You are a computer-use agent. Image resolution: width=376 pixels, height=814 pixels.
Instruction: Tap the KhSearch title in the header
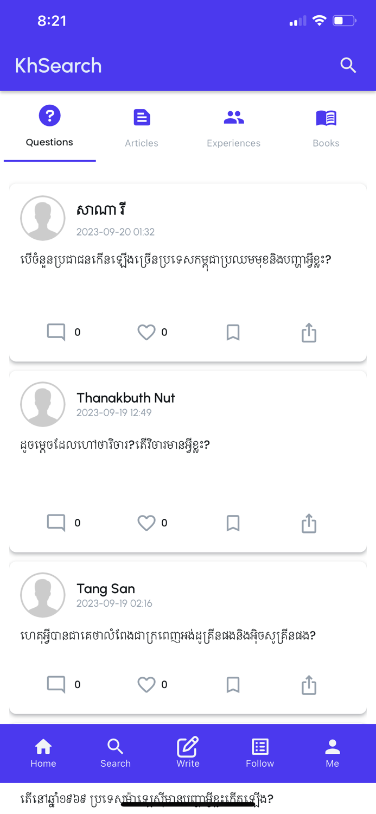[x=58, y=65]
